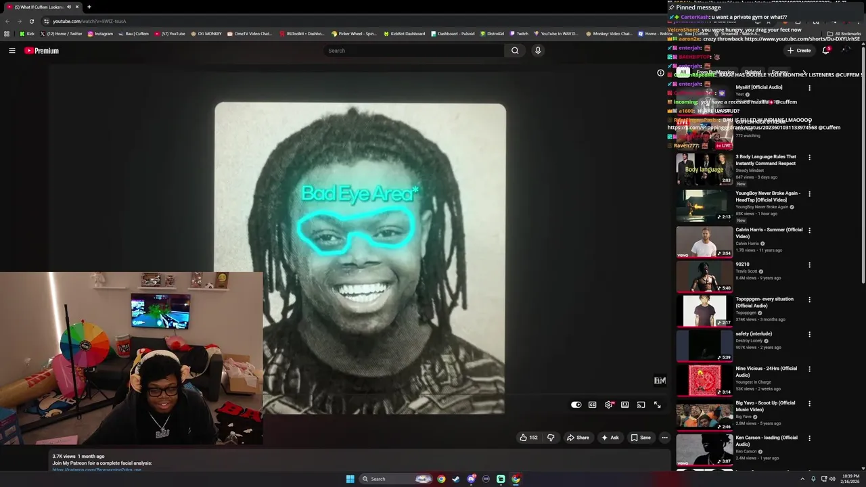This screenshot has height=487, width=866.
Task: Open menu for Myself [Official Audio]
Action: (809, 88)
